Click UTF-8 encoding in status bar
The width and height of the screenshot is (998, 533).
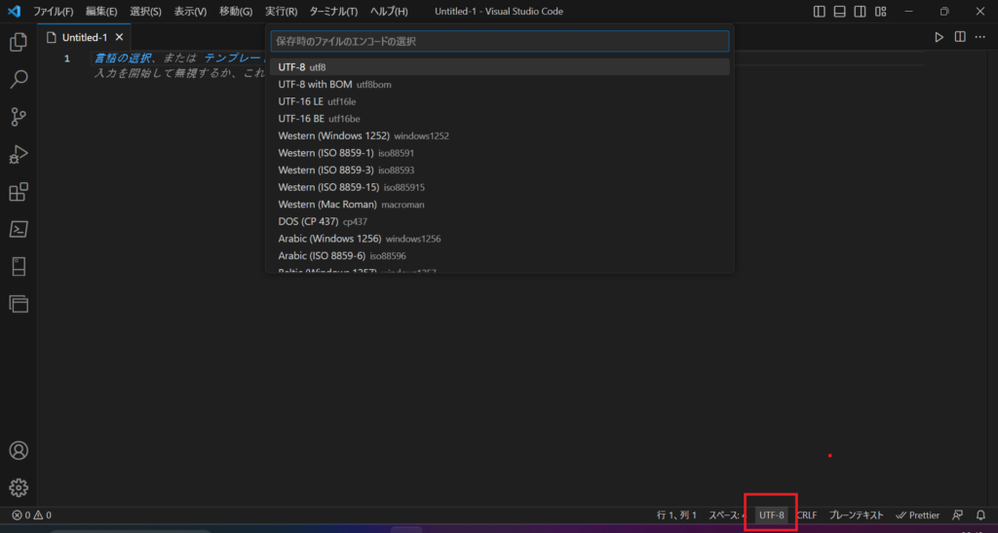click(x=772, y=515)
